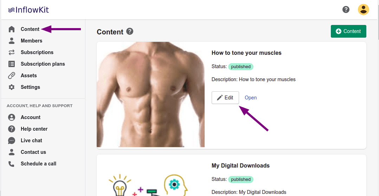Click the Schedule a call phone icon
The height and width of the screenshot is (196, 379).
(x=12, y=164)
